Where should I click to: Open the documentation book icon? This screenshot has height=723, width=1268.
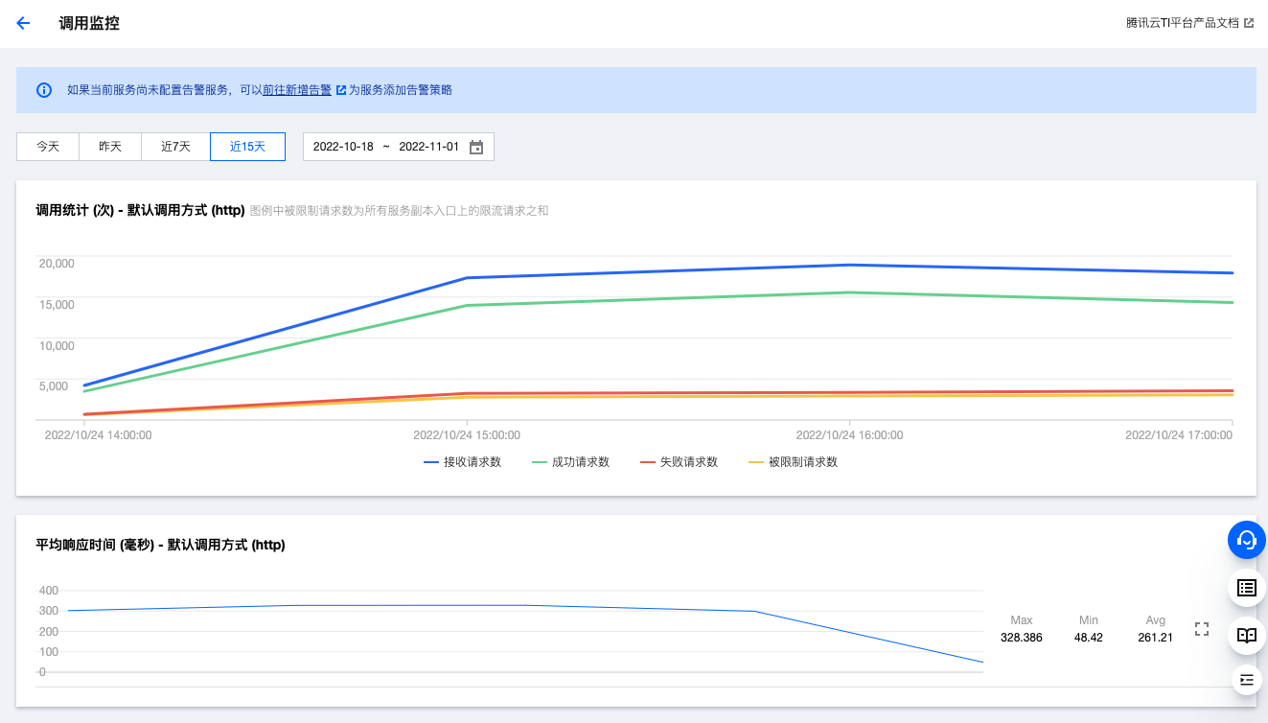click(1246, 636)
